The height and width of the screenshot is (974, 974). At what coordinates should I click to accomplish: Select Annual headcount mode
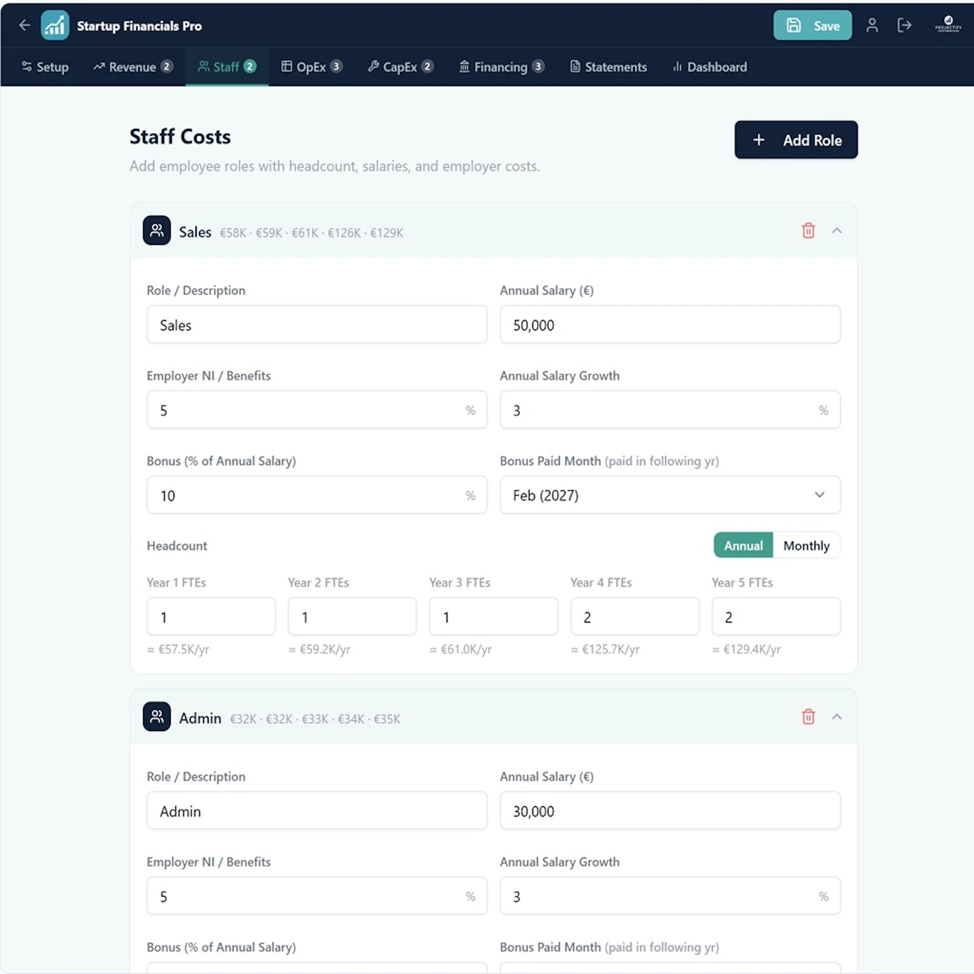click(x=743, y=545)
